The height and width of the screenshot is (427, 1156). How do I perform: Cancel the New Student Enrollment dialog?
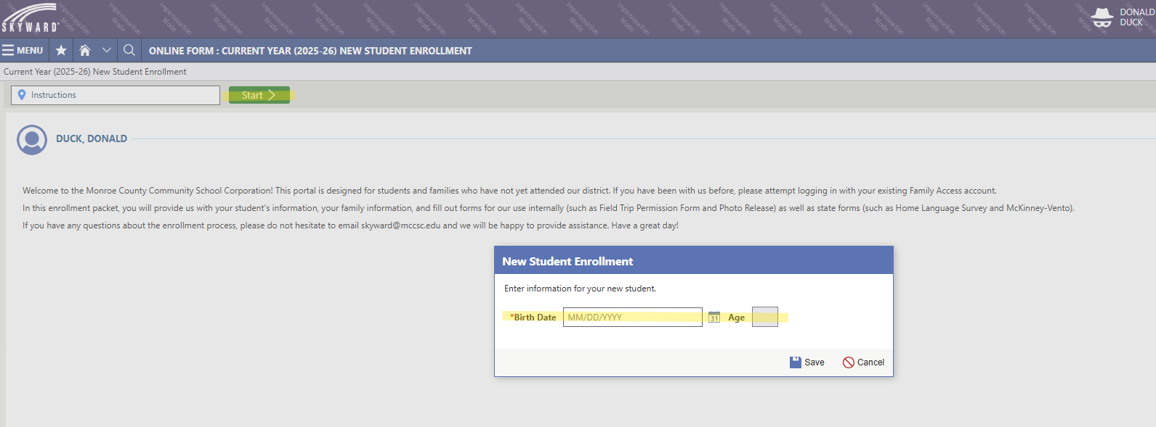coord(863,362)
